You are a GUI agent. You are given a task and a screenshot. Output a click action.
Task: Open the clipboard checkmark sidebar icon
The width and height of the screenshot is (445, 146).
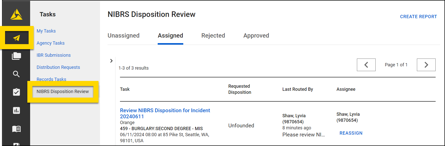click(16, 92)
